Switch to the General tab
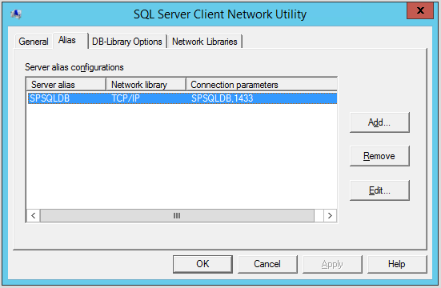Image resolution: width=441 pixels, height=288 pixels. pos(34,42)
